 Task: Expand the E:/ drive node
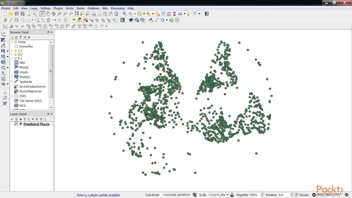[12, 58]
